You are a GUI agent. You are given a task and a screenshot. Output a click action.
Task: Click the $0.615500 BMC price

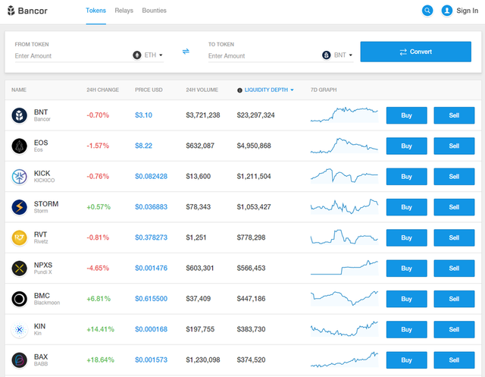point(151,299)
